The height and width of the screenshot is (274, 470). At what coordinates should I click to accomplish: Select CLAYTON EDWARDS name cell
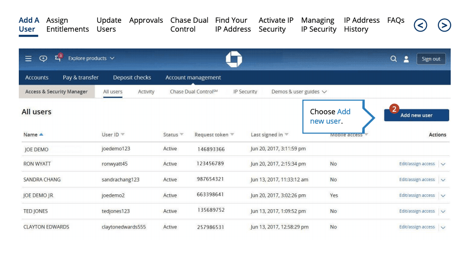point(46,227)
